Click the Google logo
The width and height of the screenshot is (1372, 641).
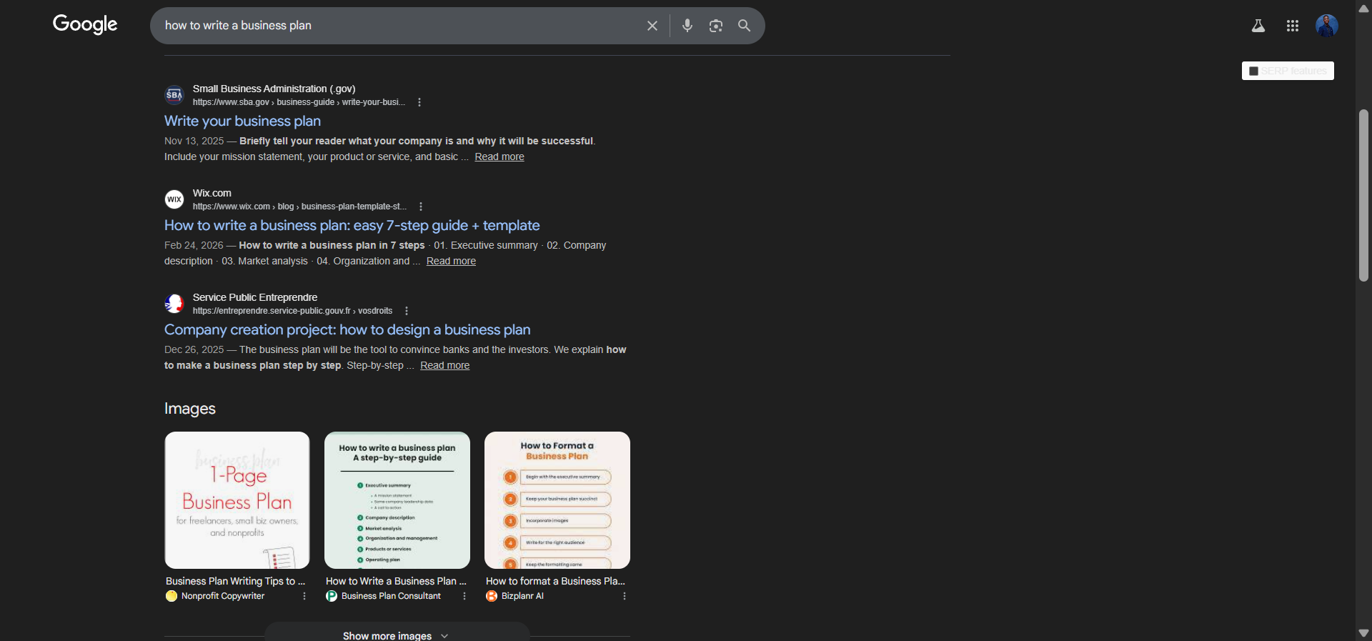pos(85,25)
